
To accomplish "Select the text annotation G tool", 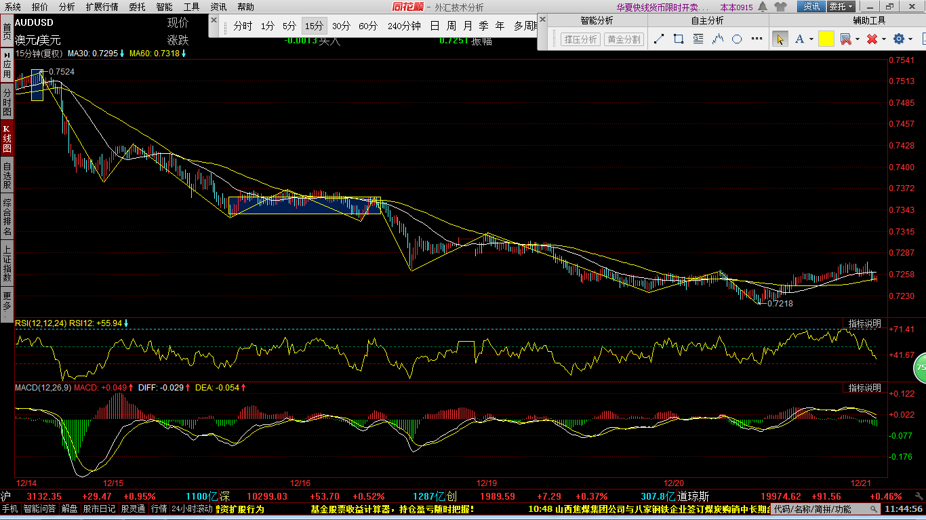I will 698,39.
